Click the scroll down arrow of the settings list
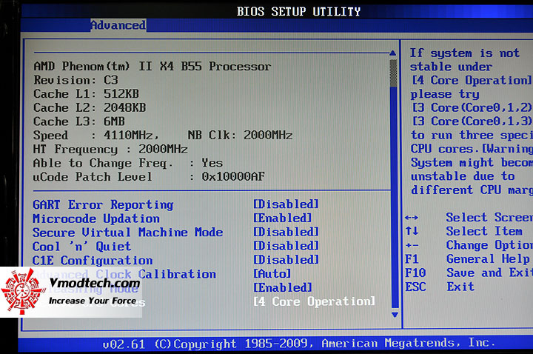Screen dimensions: 533x354 pyautogui.click(x=395, y=315)
